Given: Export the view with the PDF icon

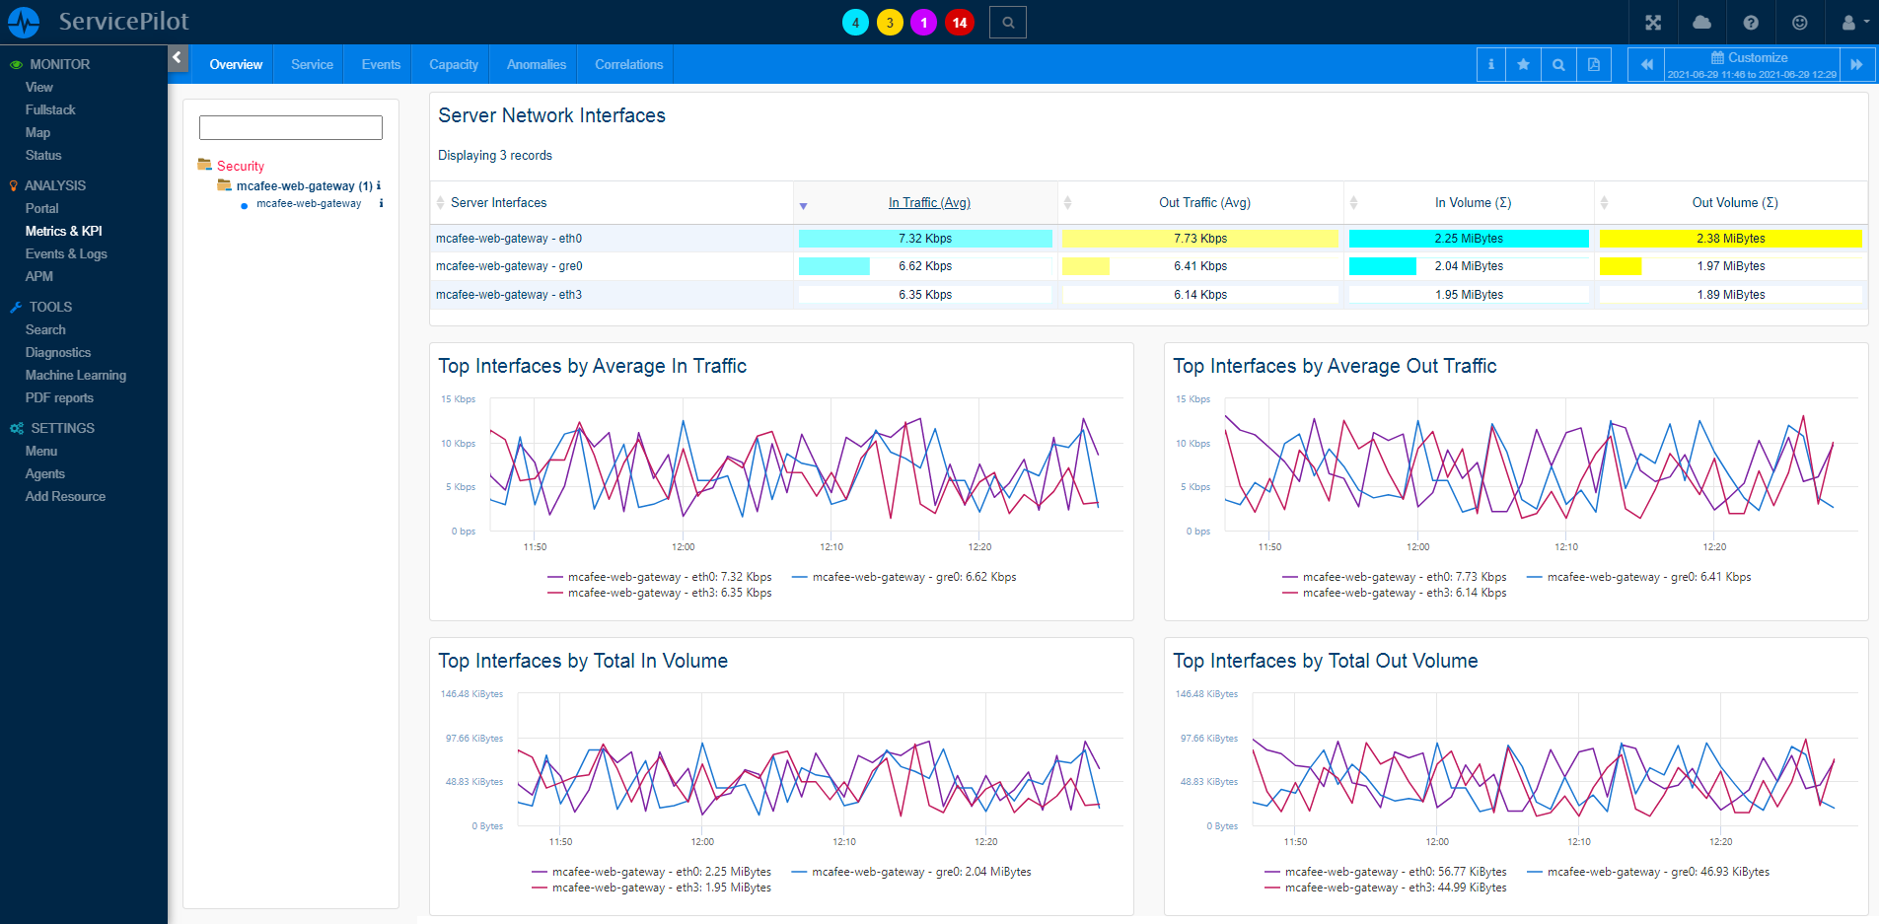Looking at the screenshot, I should tap(1594, 65).
